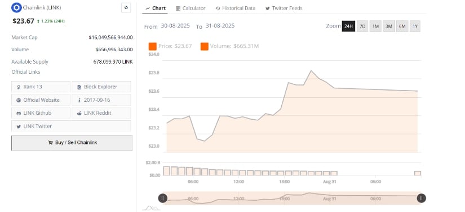
Task: Click the Official Website globe icon
Action: point(19,100)
